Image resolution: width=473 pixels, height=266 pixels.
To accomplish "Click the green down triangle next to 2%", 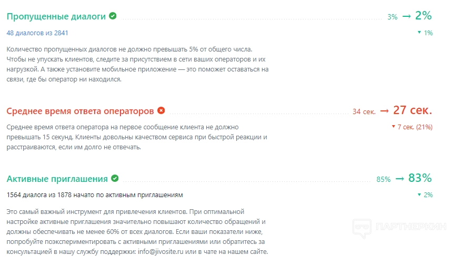I will point(419,195).
